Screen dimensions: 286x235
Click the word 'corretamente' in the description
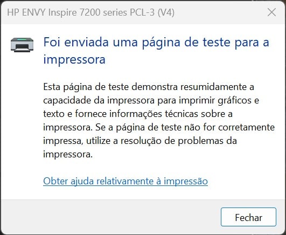(x=247, y=127)
